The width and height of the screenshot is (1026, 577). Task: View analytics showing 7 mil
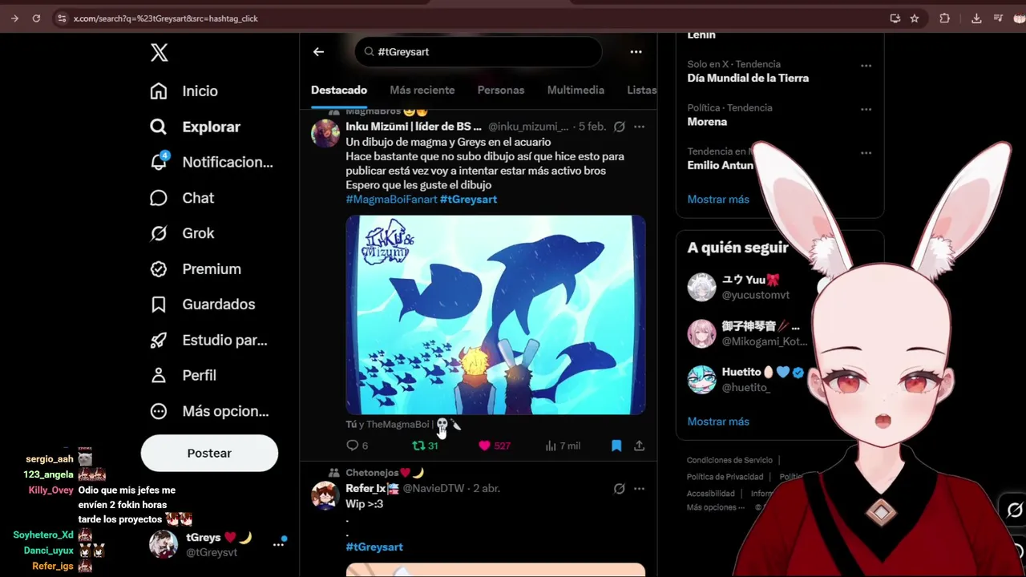(563, 446)
